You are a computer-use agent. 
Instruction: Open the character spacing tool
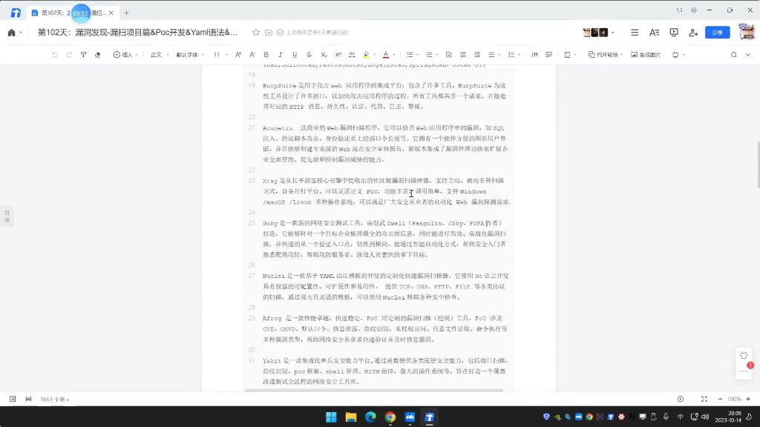point(352,55)
